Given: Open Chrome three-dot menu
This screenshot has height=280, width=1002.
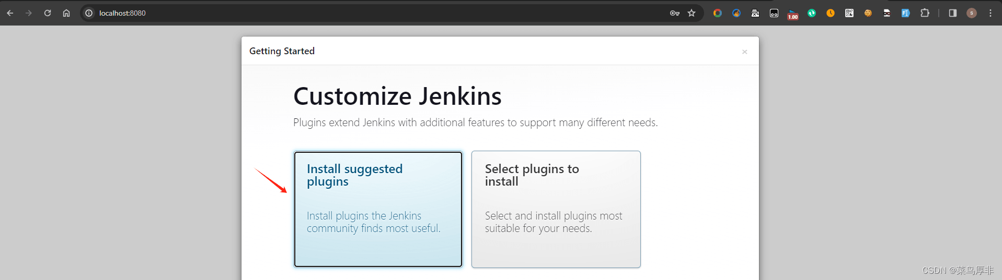Looking at the screenshot, I should (991, 13).
